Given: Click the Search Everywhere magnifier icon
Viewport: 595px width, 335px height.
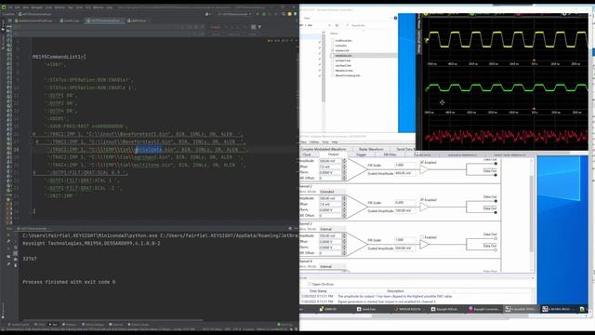Looking at the screenshot, I should coord(283,14).
